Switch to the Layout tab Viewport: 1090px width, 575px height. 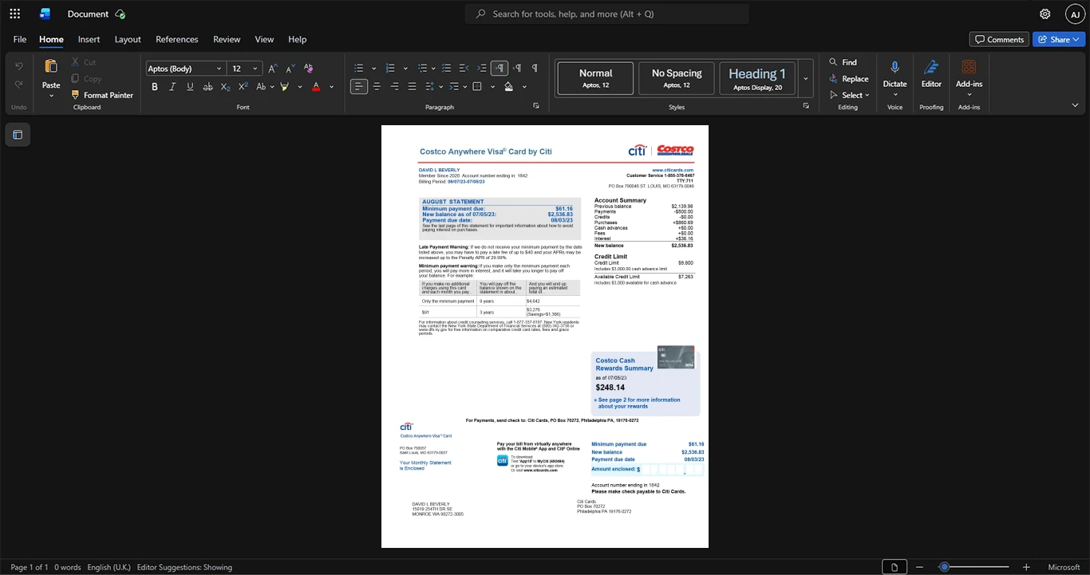click(128, 39)
